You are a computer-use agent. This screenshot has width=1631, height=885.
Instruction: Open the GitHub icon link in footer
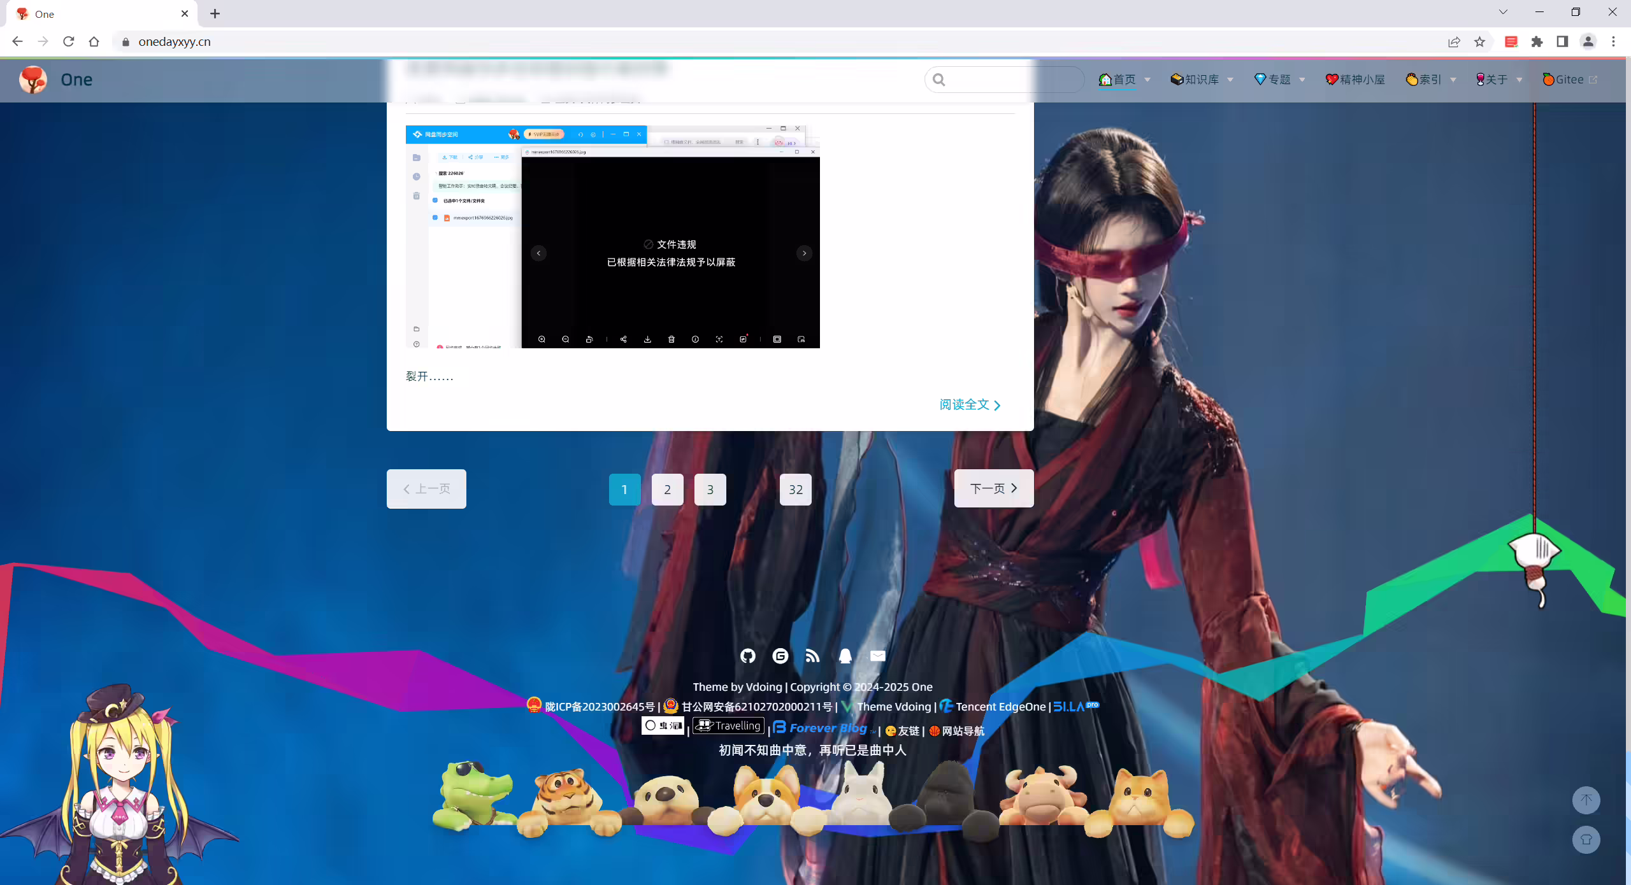748,656
